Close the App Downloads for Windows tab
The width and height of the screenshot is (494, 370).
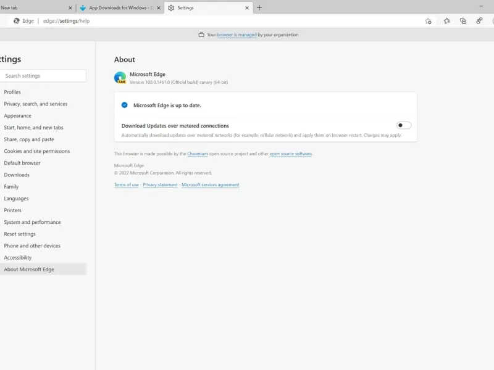tap(159, 8)
